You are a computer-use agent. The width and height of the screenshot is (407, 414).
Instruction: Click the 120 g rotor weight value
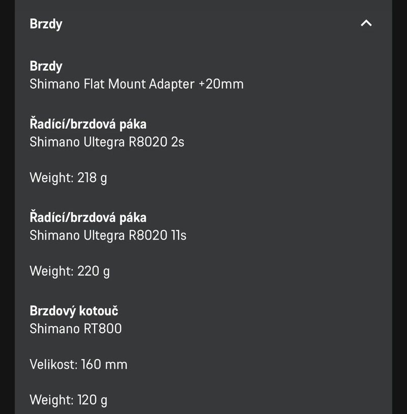(92, 400)
